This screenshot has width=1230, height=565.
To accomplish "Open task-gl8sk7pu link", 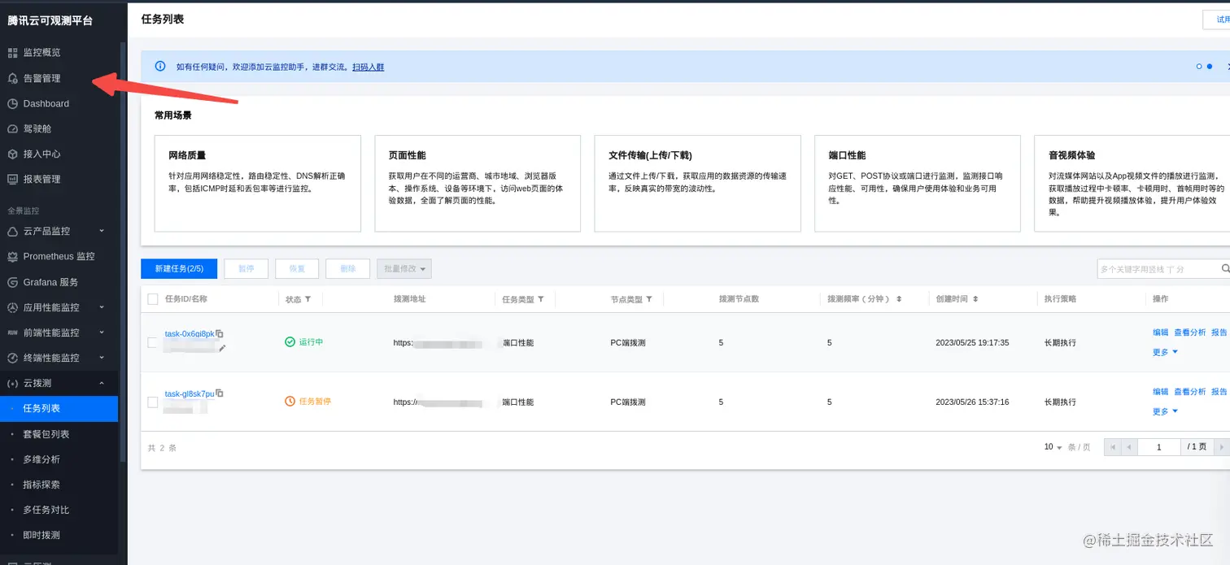I will (x=190, y=393).
